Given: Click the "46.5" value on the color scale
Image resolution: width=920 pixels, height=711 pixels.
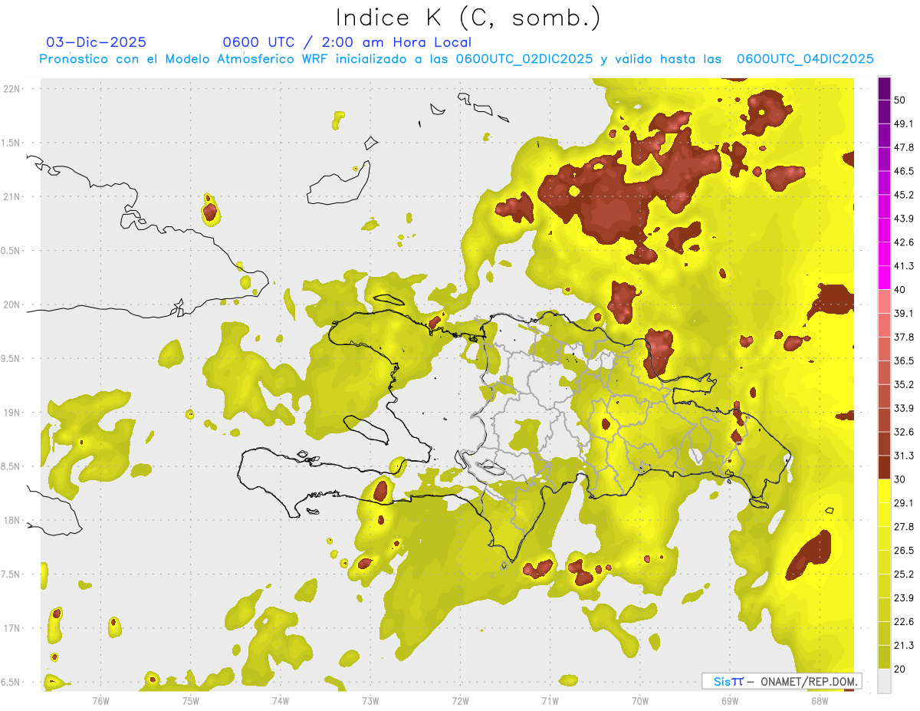Looking at the screenshot, I should (904, 171).
